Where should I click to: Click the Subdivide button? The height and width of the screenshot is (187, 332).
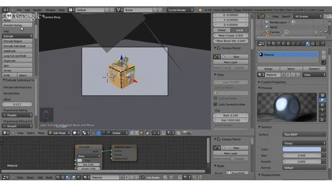17,51
